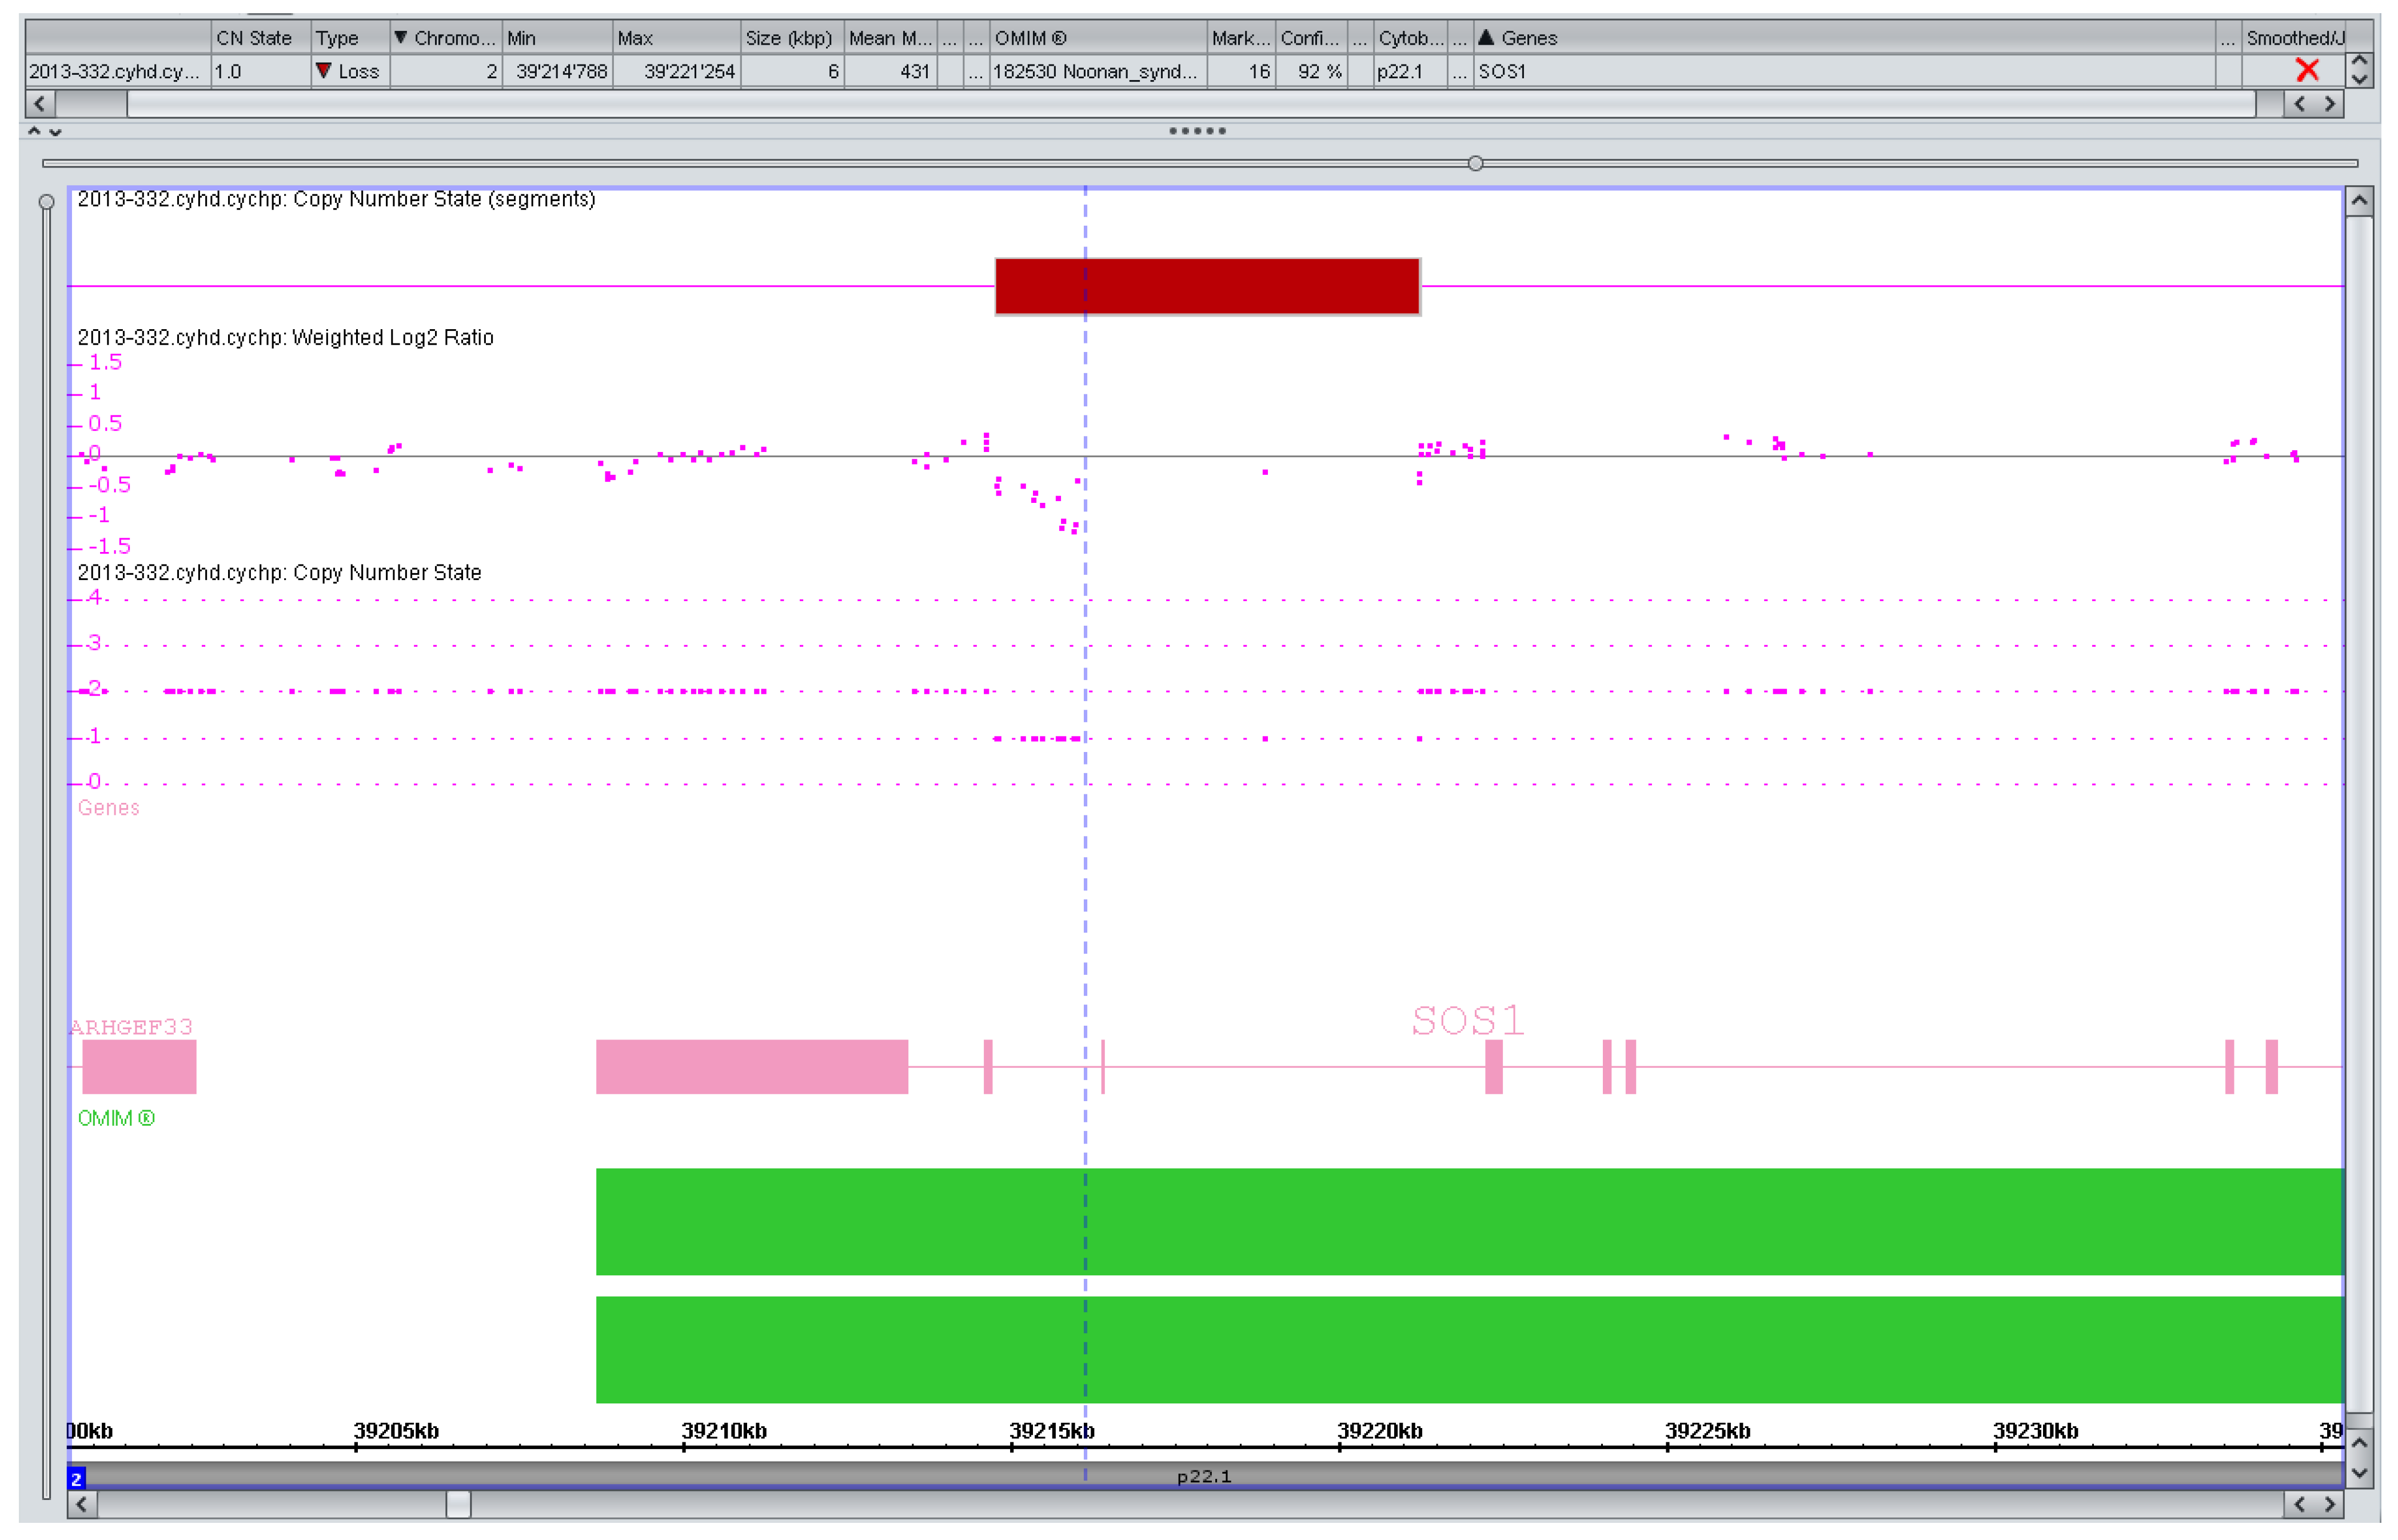Click the red X in Smoothed/Joined column

[x=2306, y=70]
